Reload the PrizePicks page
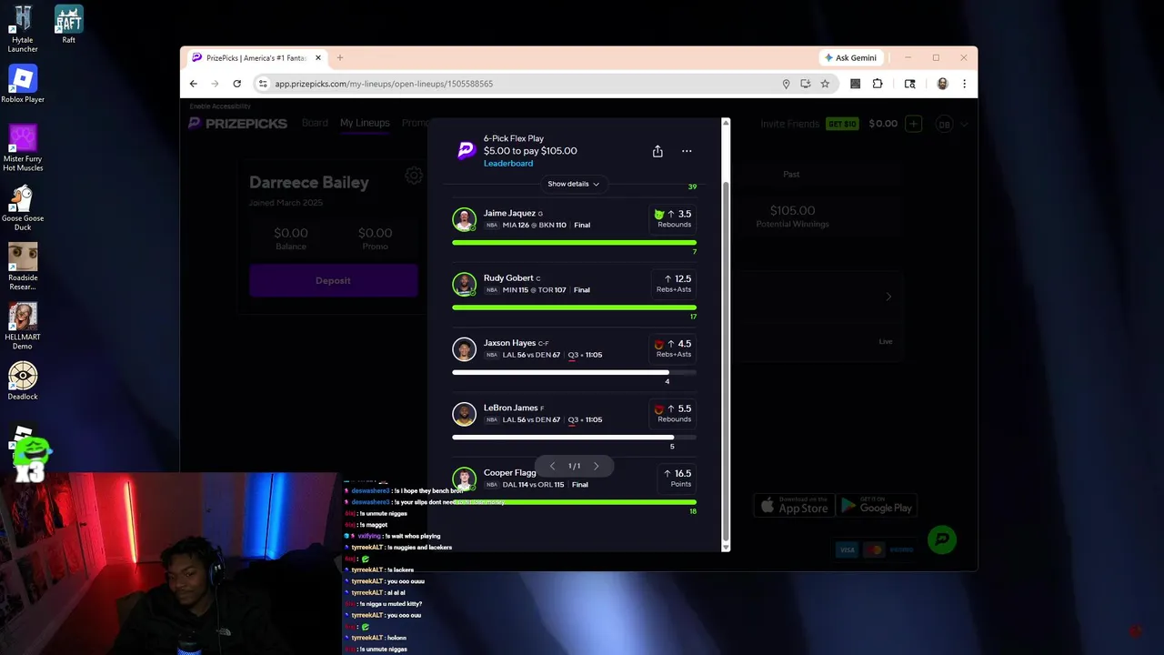This screenshot has width=1164, height=655. 236,84
